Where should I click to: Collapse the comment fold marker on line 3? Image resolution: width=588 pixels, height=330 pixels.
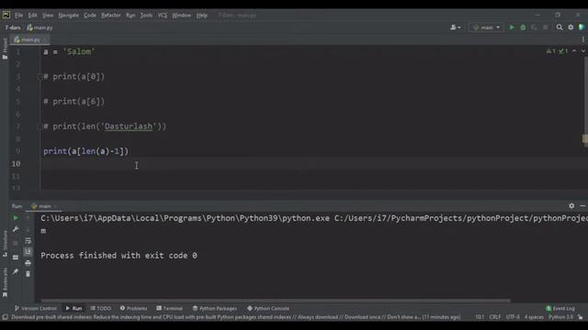[x=40, y=77]
